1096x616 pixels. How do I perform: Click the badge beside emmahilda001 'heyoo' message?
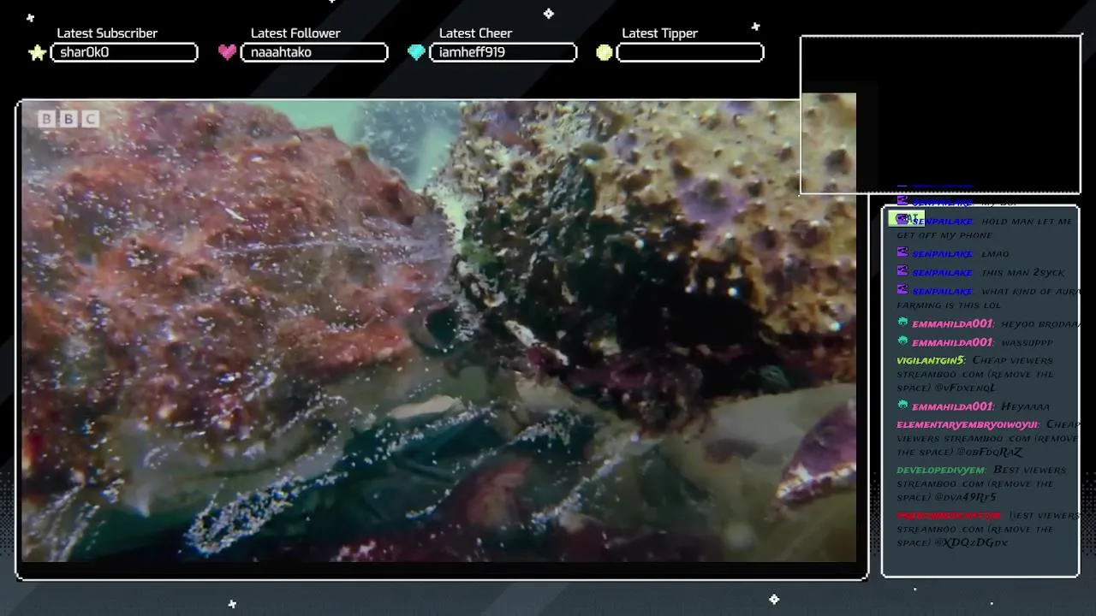coord(902,323)
